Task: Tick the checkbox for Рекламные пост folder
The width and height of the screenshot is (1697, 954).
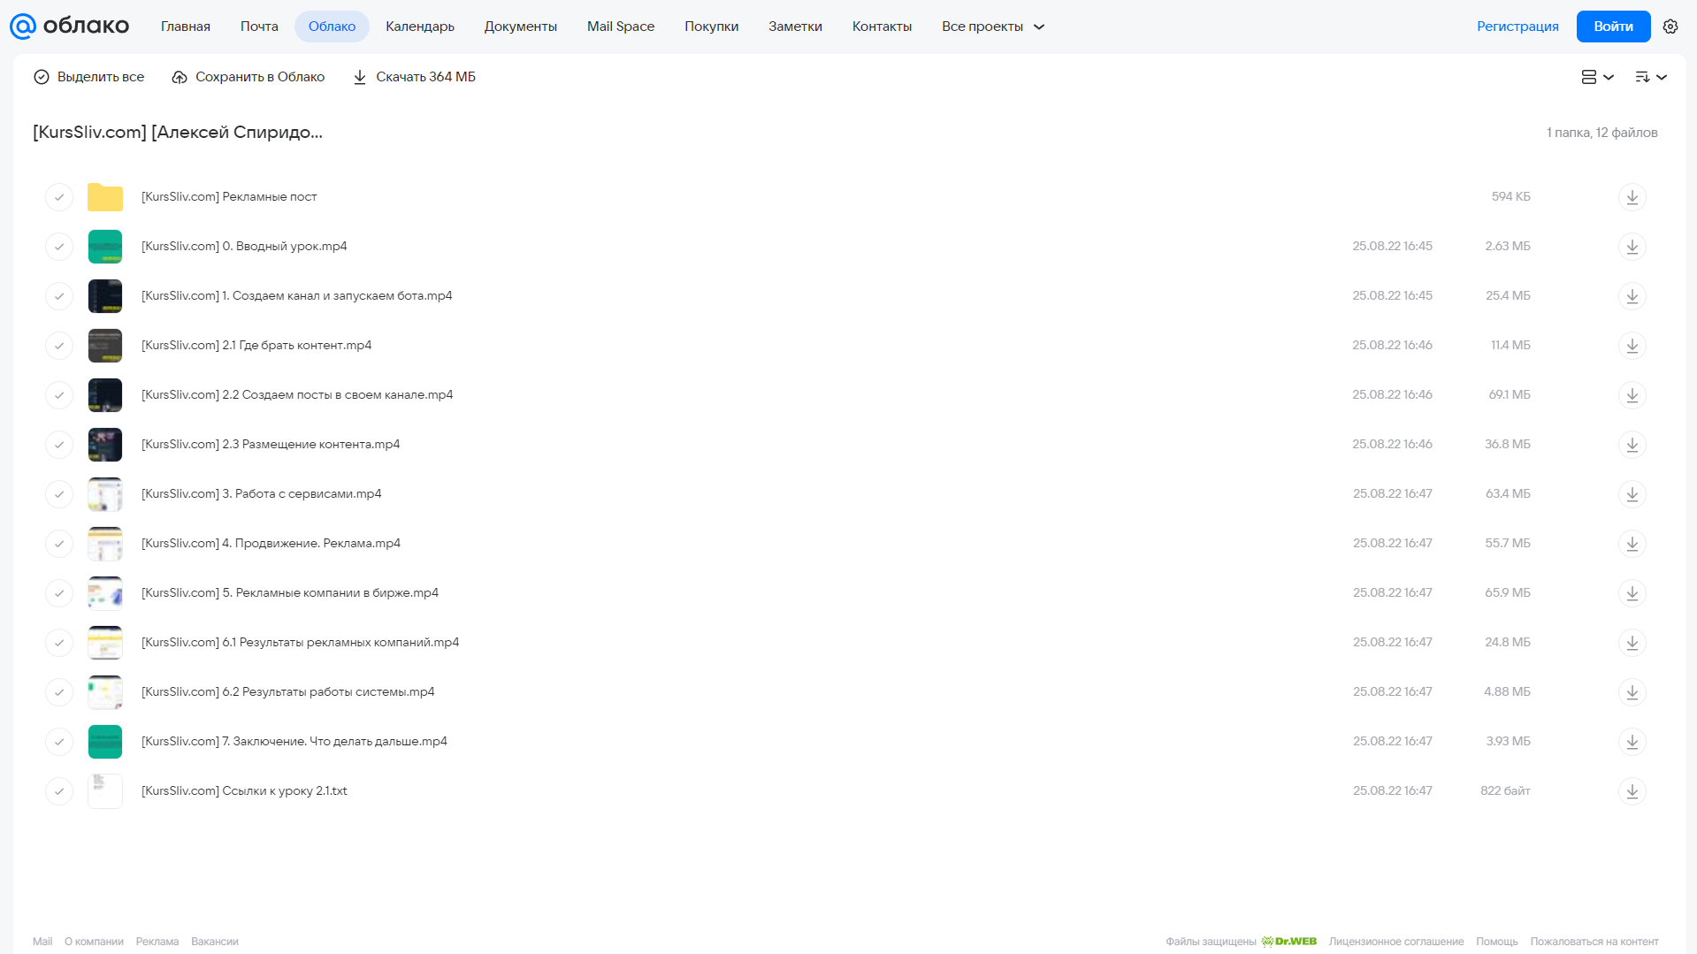Action: pyautogui.click(x=59, y=197)
